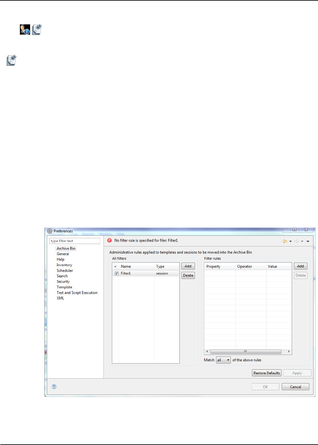318x445 pixels.
Task: Click the standalone pinned note icon below the header
Action: pyautogui.click(x=12, y=60)
